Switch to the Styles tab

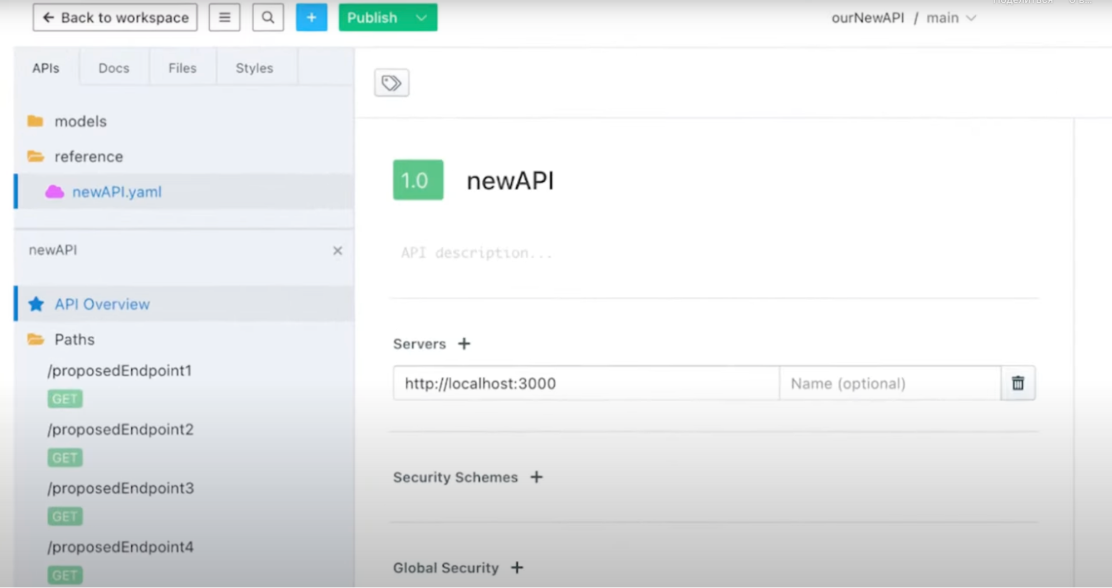(254, 67)
